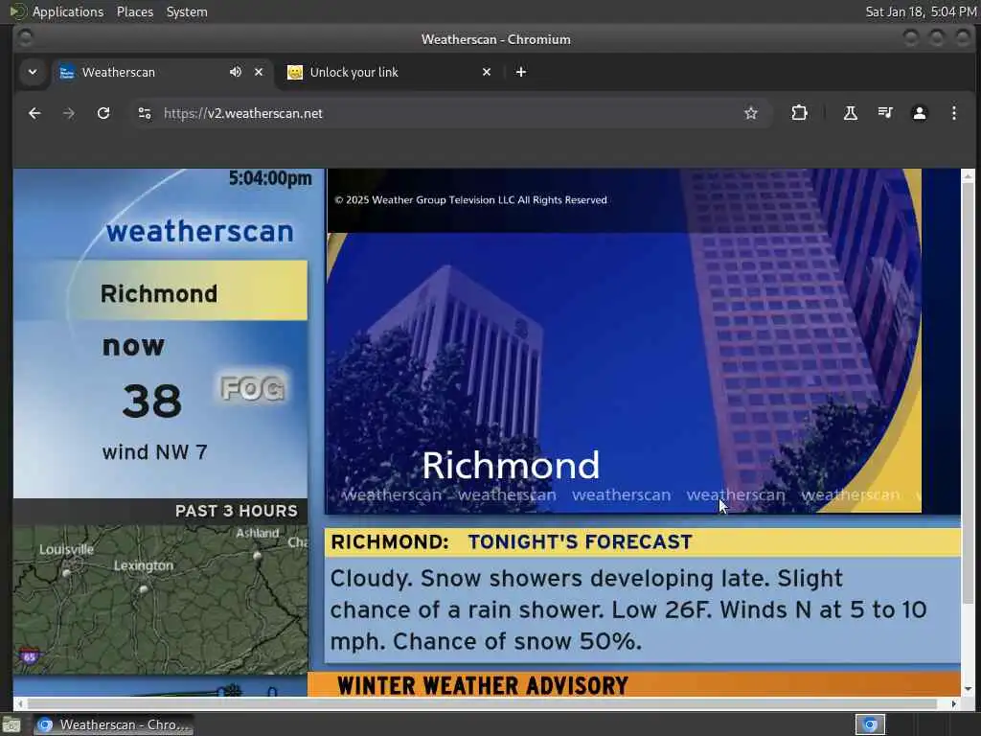Click the temperature reading 38
The image size is (981, 736).
pyautogui.click(x=152, y=401)
